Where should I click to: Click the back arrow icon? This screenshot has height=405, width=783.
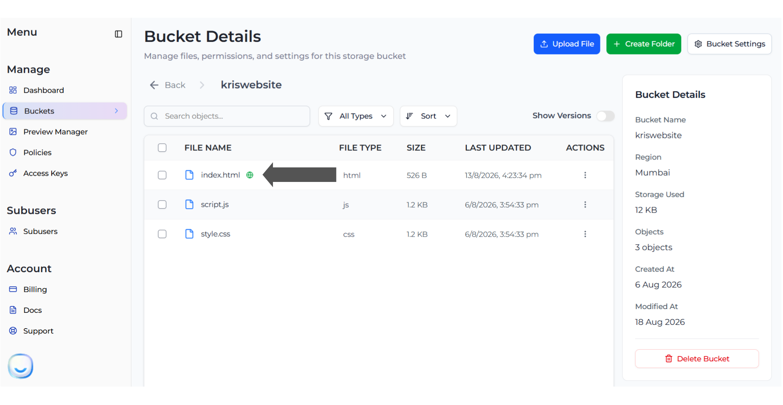pyautogui.click(x=154, y=85)
